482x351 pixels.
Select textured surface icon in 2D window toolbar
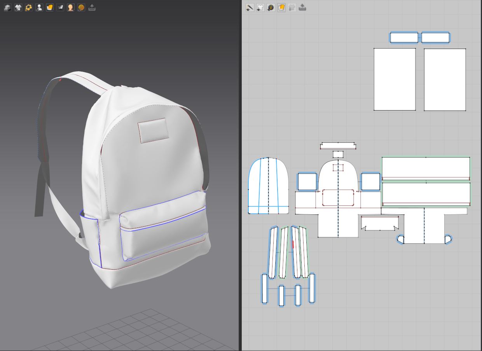(281, 7)
